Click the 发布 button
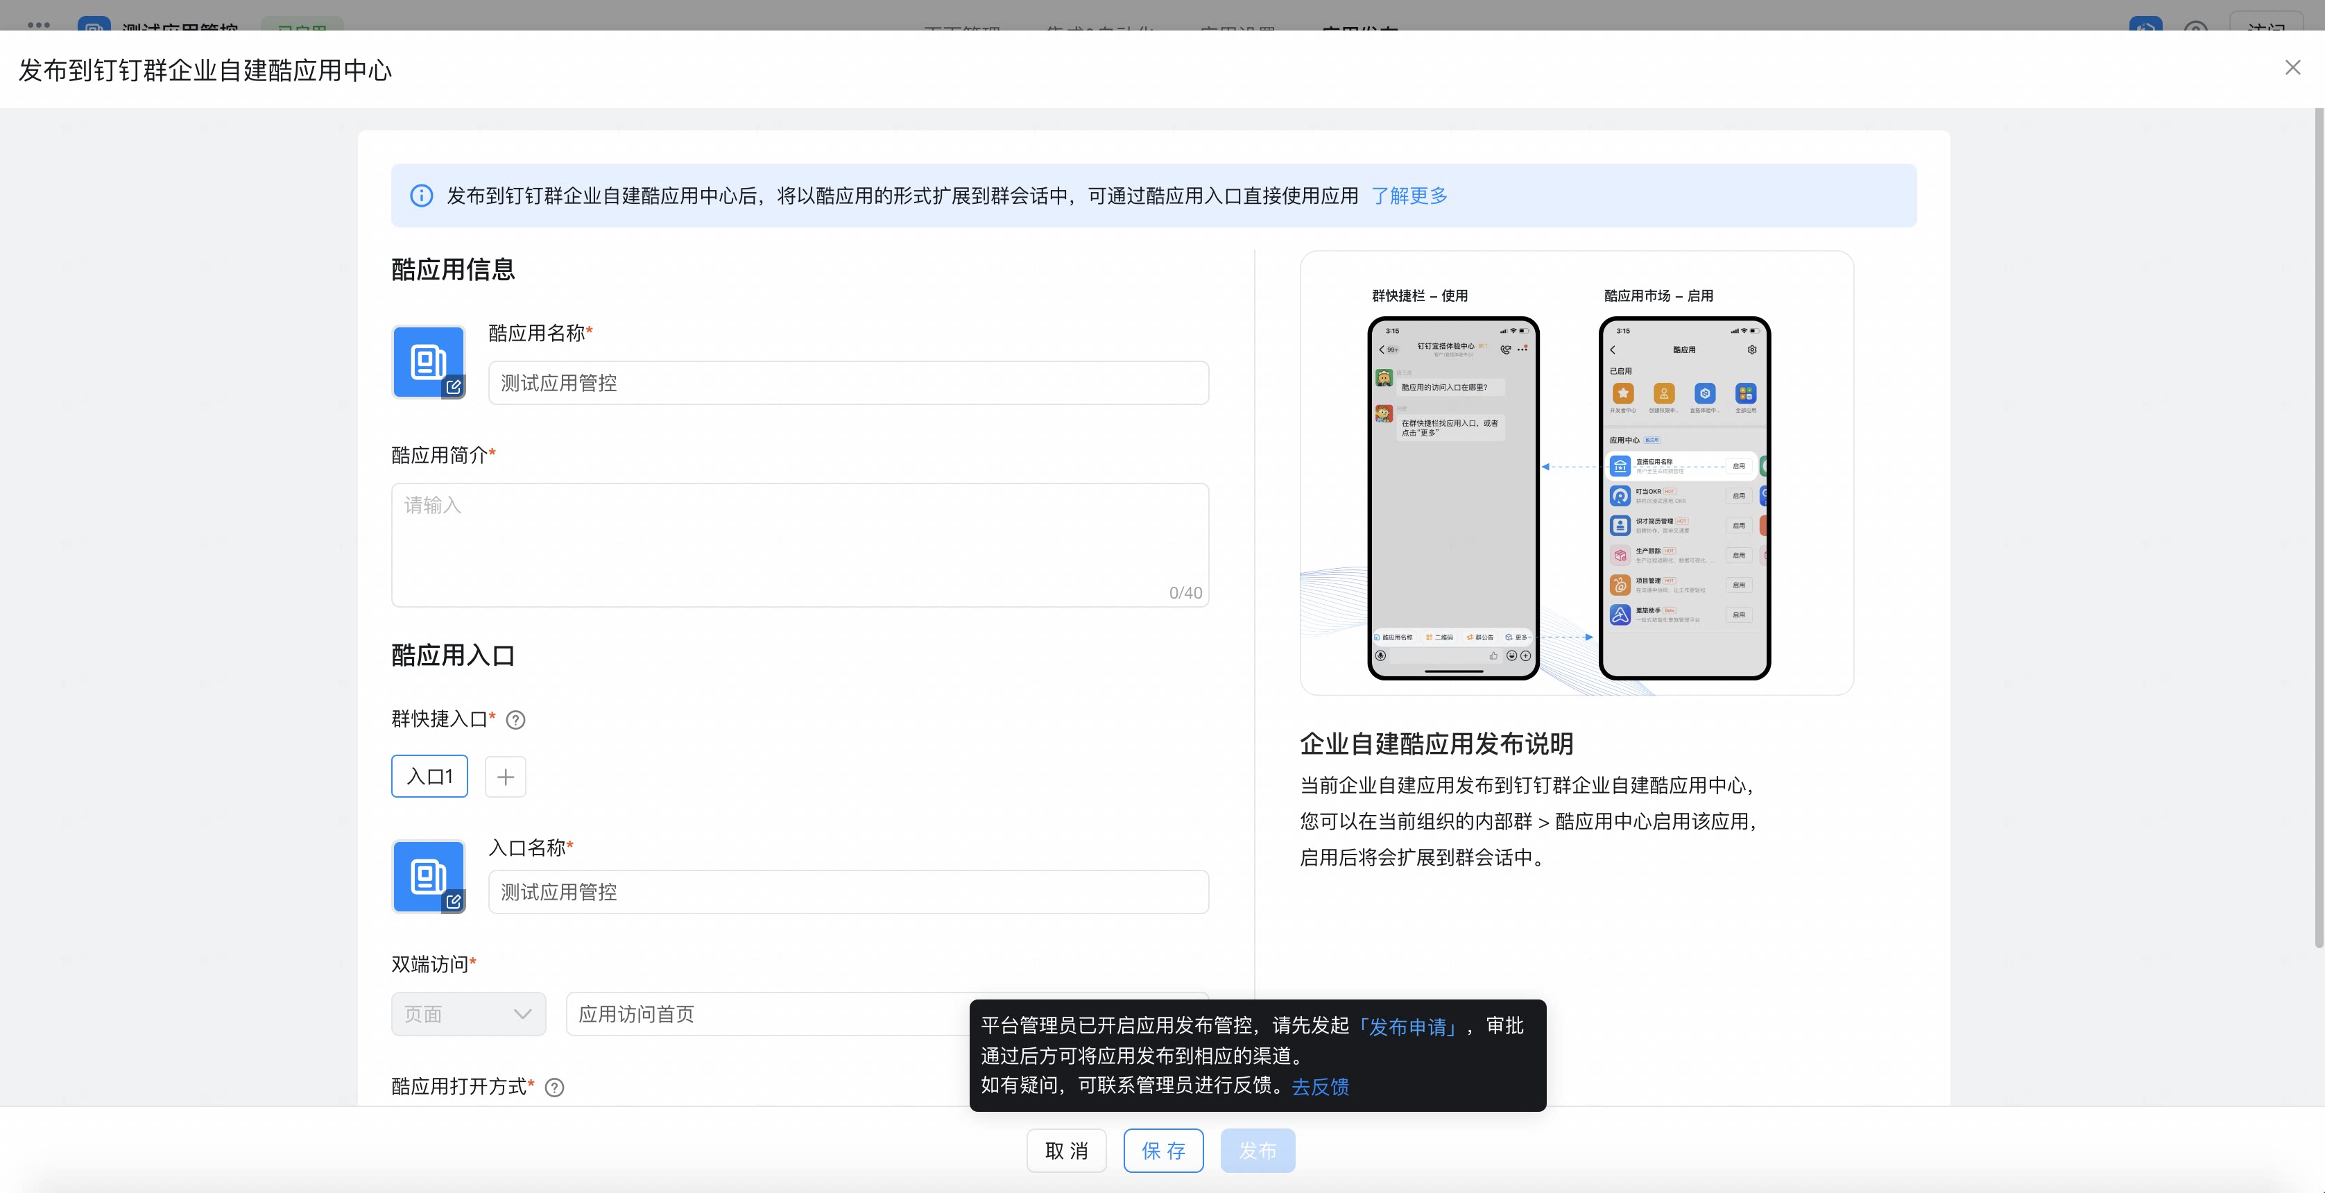Viewport: 2325px width, 1193px height. [1258, 1151]
